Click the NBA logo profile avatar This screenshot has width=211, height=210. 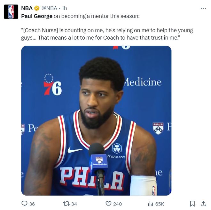point(11,12)
